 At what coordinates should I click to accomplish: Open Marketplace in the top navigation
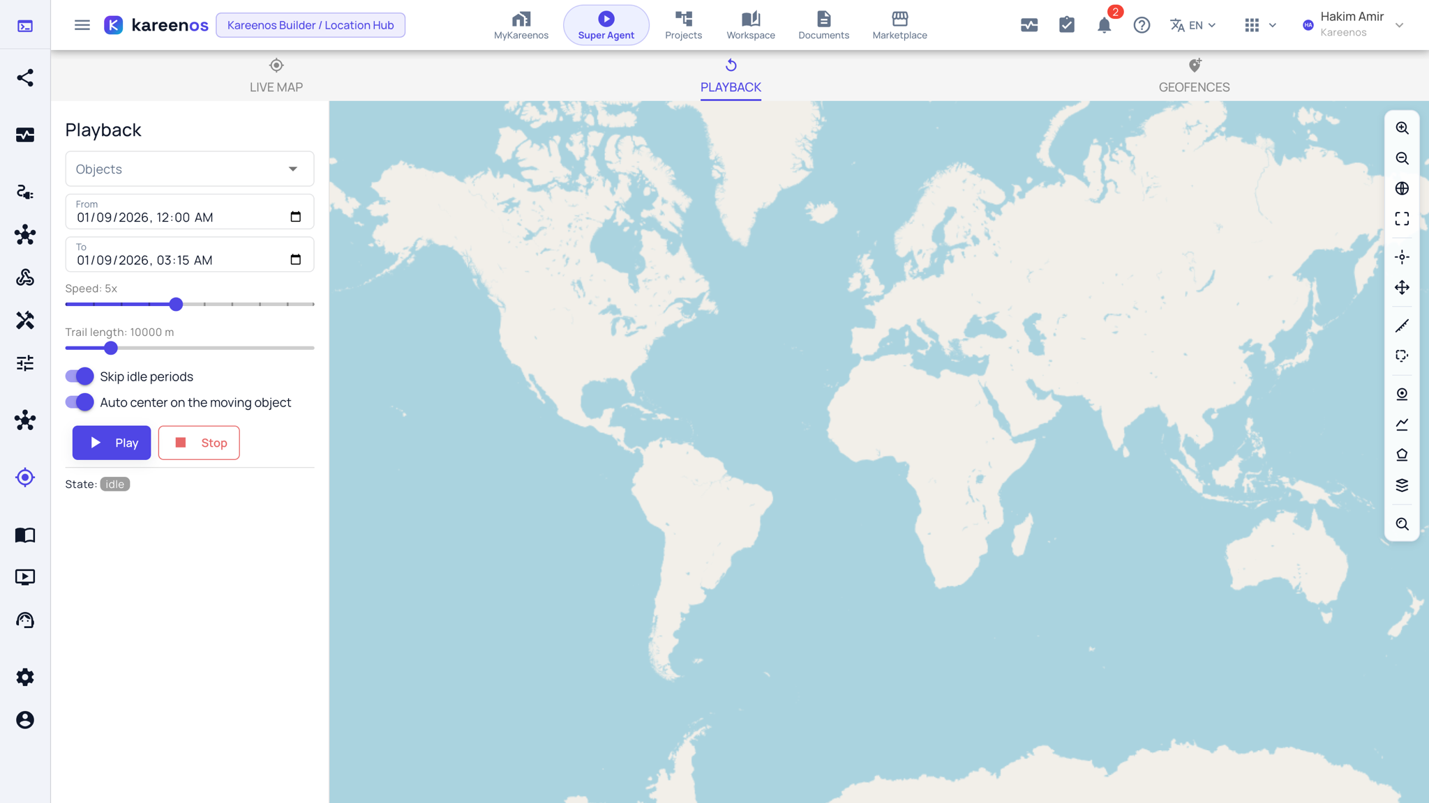(899, 25)
